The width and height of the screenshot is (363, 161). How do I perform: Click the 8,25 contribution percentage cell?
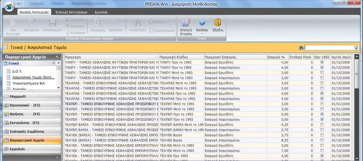click(x=278, y=140)
